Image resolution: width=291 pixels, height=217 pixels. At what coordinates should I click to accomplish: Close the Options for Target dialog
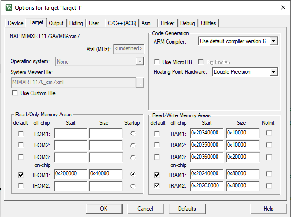[x=283, y=7]
